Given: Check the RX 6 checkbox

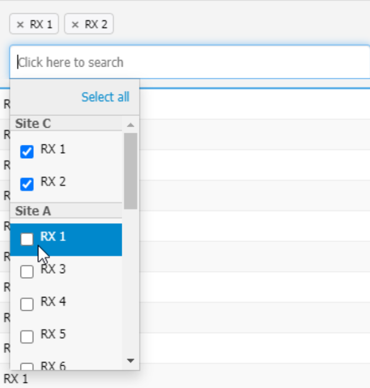Looking at the screenshot, I should pyautogui.click(x=27, y=366).
